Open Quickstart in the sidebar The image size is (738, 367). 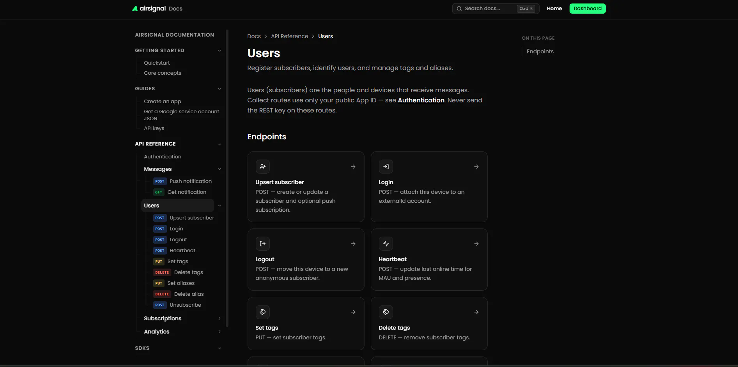tap(157, 63)
